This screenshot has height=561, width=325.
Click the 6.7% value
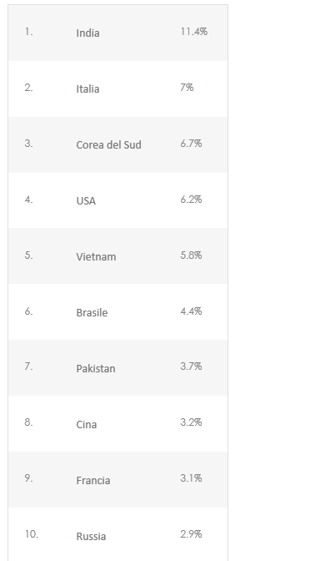(191, 143)
